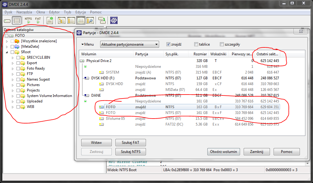
Task: Expand the WEB folder node
Action: pyautogui.click(x=13, y=107)
